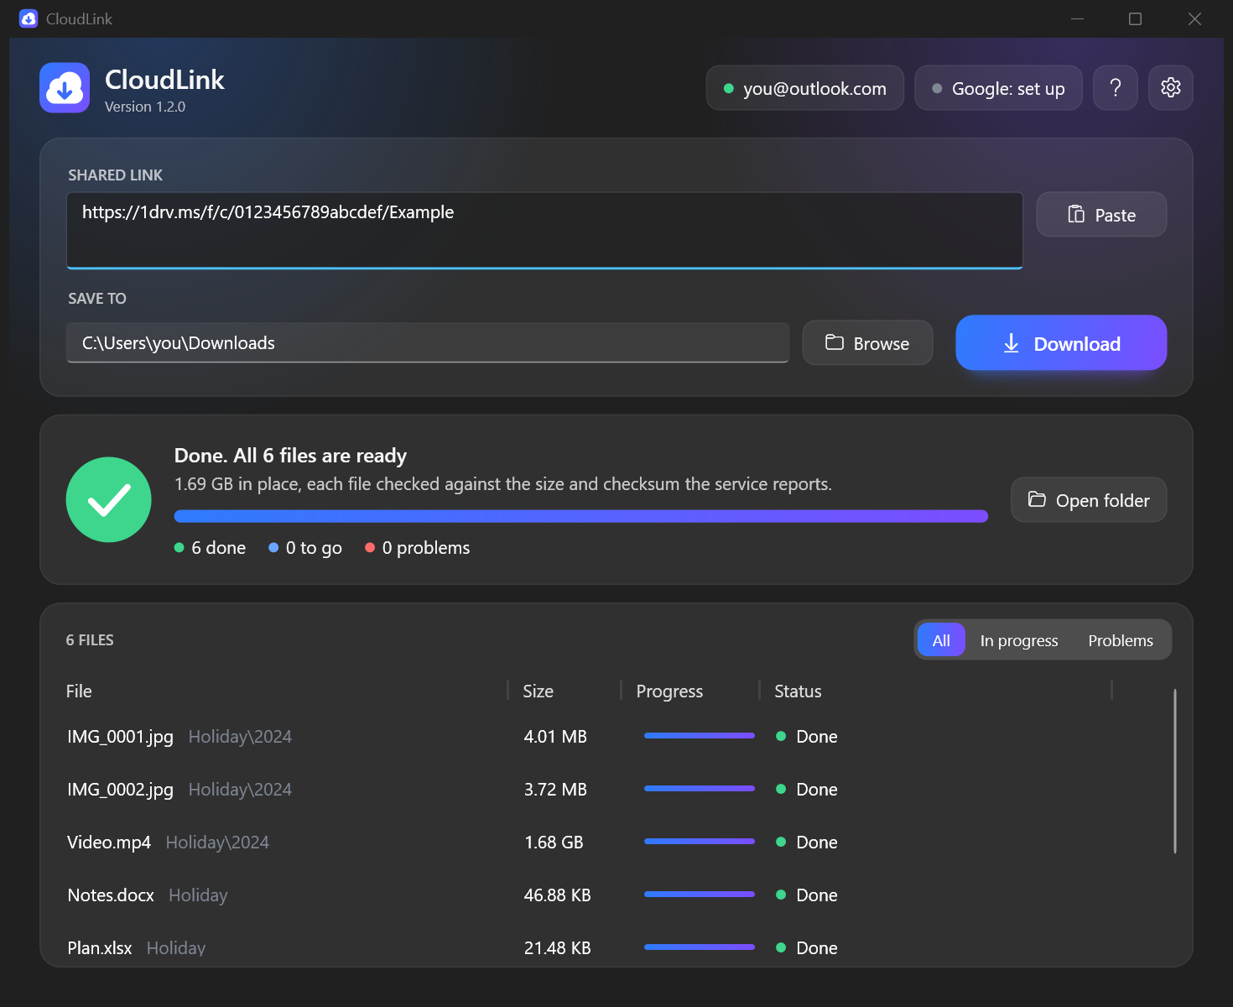Viewport: 1233px width, 1007px height.
Task: Click the Plan.xlsx progress bar
Action: (700, 947)
